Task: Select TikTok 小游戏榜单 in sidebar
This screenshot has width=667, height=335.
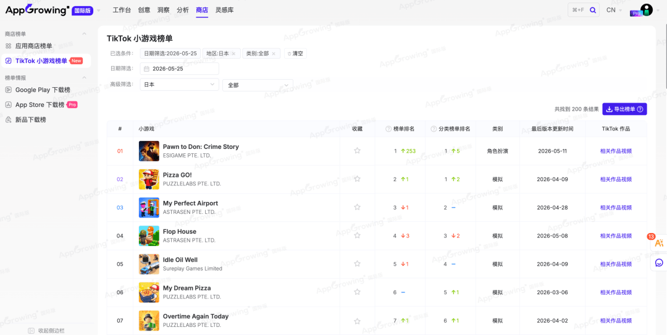Action: coord(46,61)
